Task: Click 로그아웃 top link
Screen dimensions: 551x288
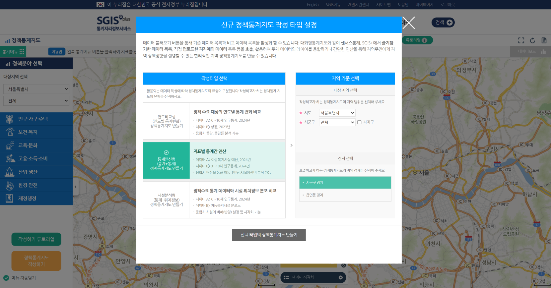Action: click(x=448, y=5)
